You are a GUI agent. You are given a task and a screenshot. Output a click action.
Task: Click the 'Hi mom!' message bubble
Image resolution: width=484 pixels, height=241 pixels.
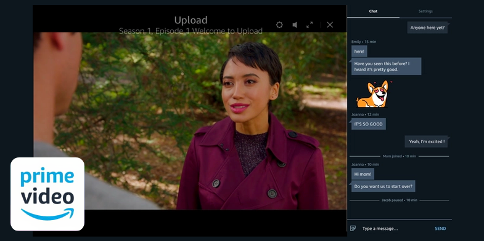pos(363,174)
